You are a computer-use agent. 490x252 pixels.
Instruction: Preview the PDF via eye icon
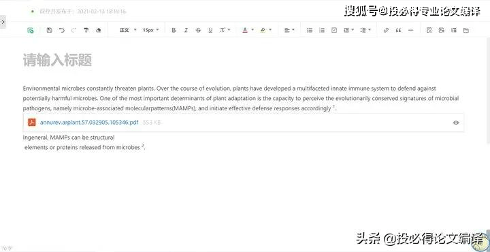[x=456, y=123]
